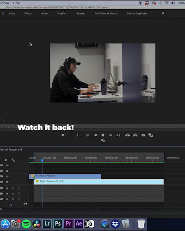Add a marker in the timeline header

6,160
